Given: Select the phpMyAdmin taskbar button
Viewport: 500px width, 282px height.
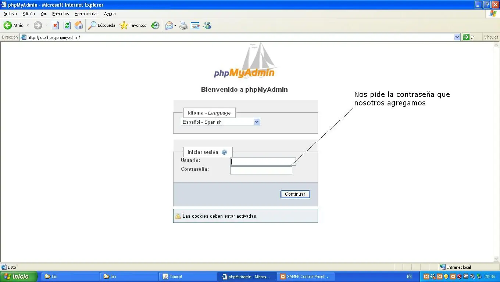Looking at the screenshot, I should point(247,276).
